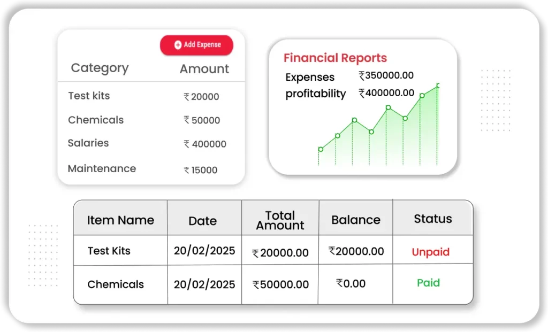Image resolution: width=548 pixels, height=332 pixels.
Task: Click the red Unpaid status label
Action: 430,252
